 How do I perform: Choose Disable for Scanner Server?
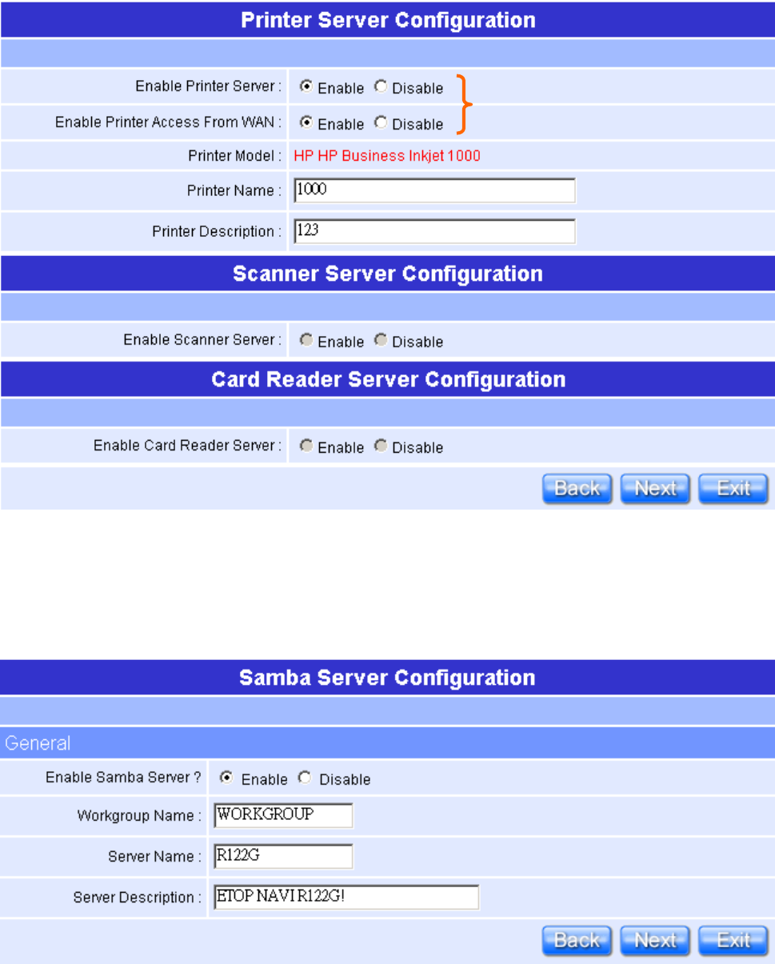(x=381, y=340)
